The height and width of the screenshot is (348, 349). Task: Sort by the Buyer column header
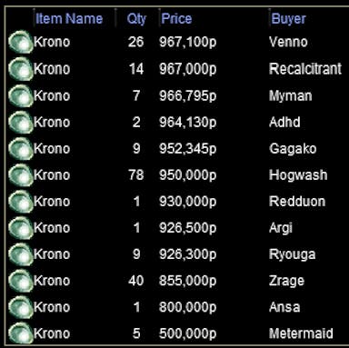[x=288, y=19]
